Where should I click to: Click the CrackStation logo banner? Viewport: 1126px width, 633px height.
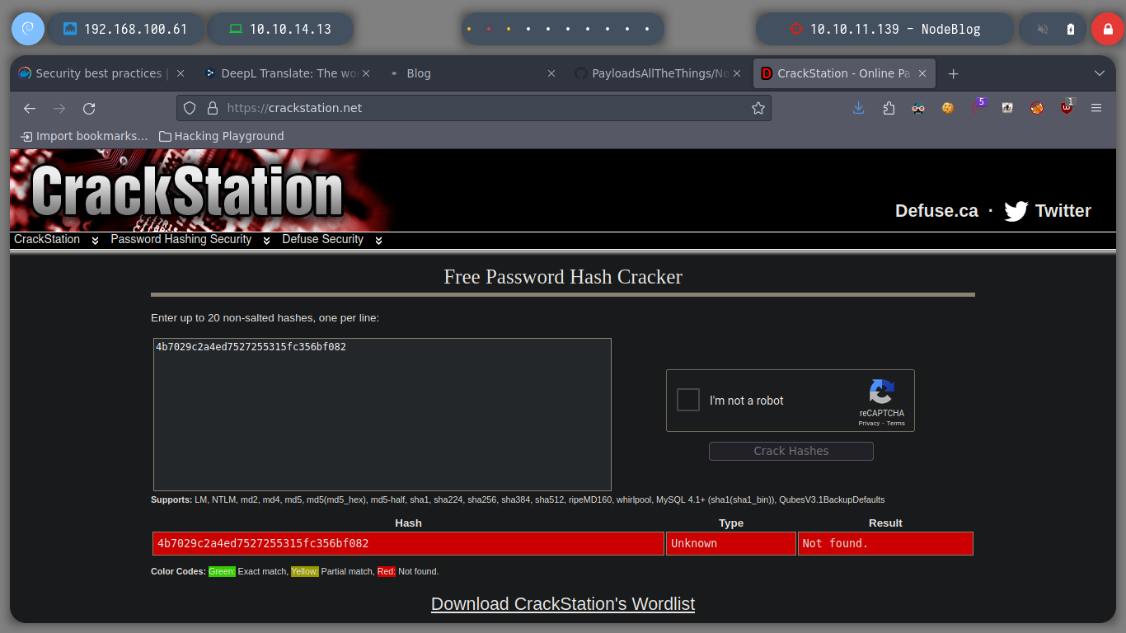[188, 190]
